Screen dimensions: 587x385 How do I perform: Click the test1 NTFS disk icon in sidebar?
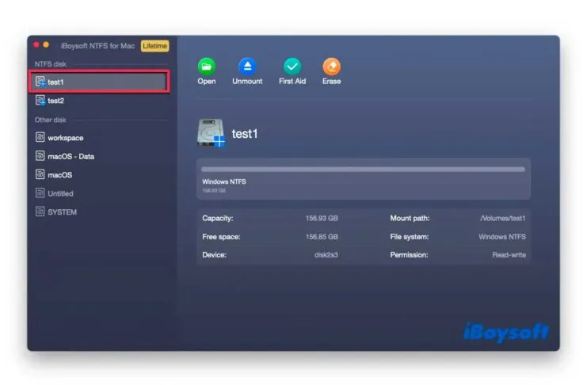[40, 82]
